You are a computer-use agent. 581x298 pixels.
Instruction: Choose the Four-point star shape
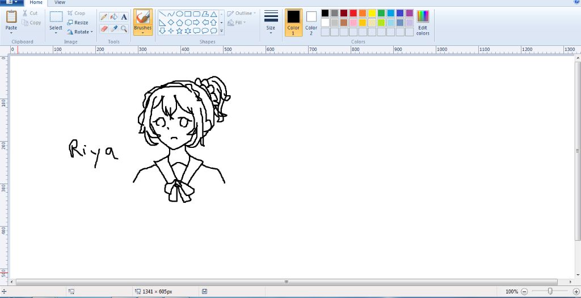[171, 31]
